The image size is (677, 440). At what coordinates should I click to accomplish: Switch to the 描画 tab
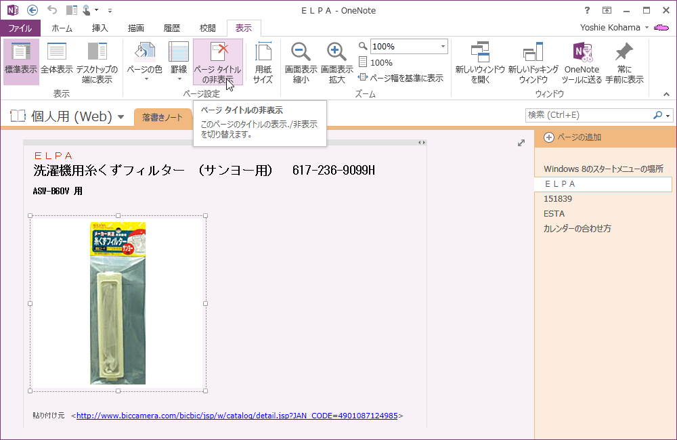pos(136,28)
